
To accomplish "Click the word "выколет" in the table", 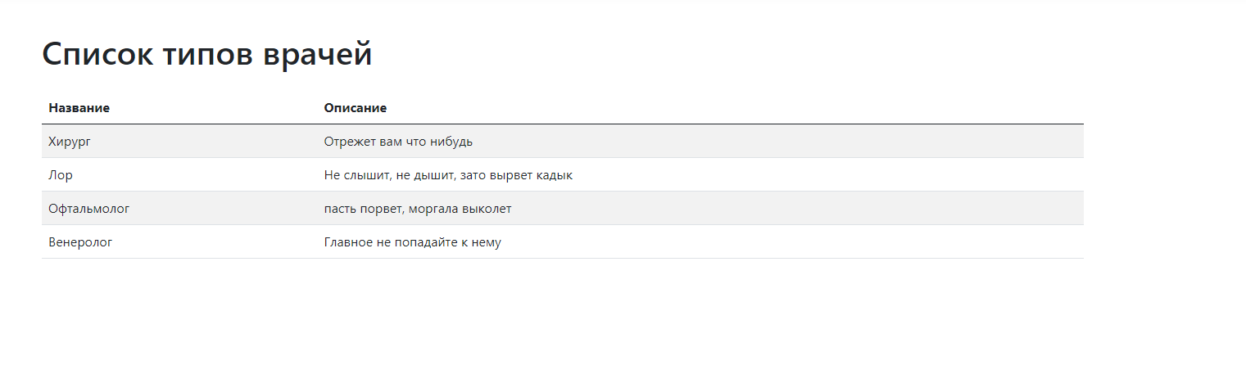I will (x=488, y=209).
